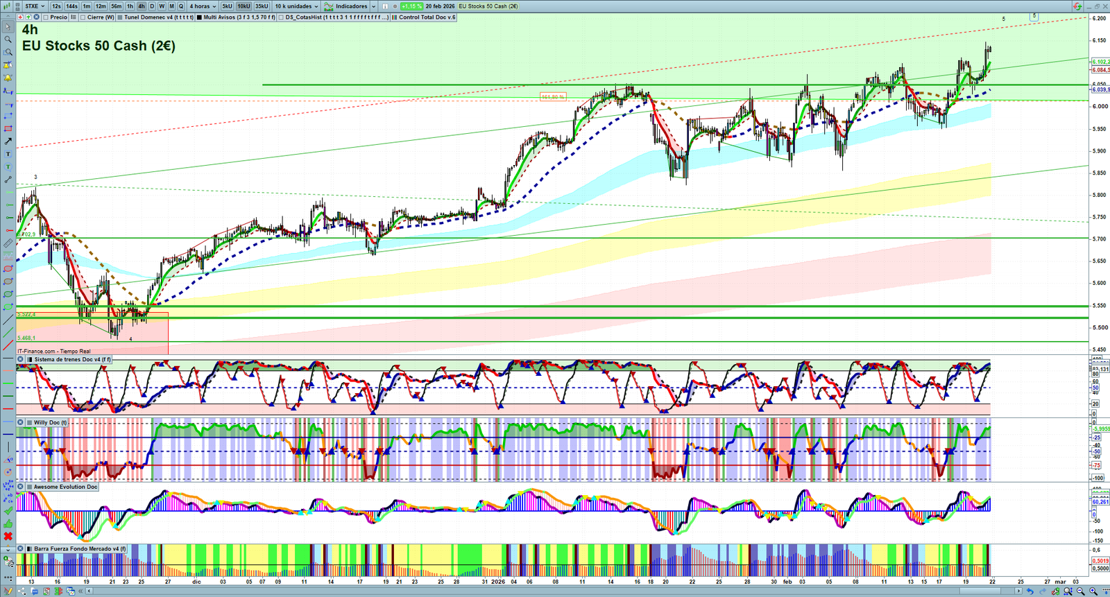Click the +1,15 % change indicator

(411, 6)
